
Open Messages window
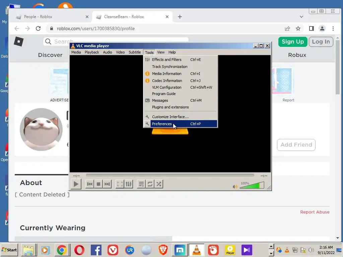click(x=181, y=100)
